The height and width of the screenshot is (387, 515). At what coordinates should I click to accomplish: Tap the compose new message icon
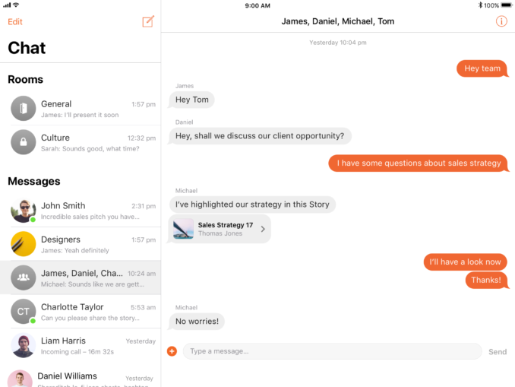pyautogui.click(x=148, y=21)
